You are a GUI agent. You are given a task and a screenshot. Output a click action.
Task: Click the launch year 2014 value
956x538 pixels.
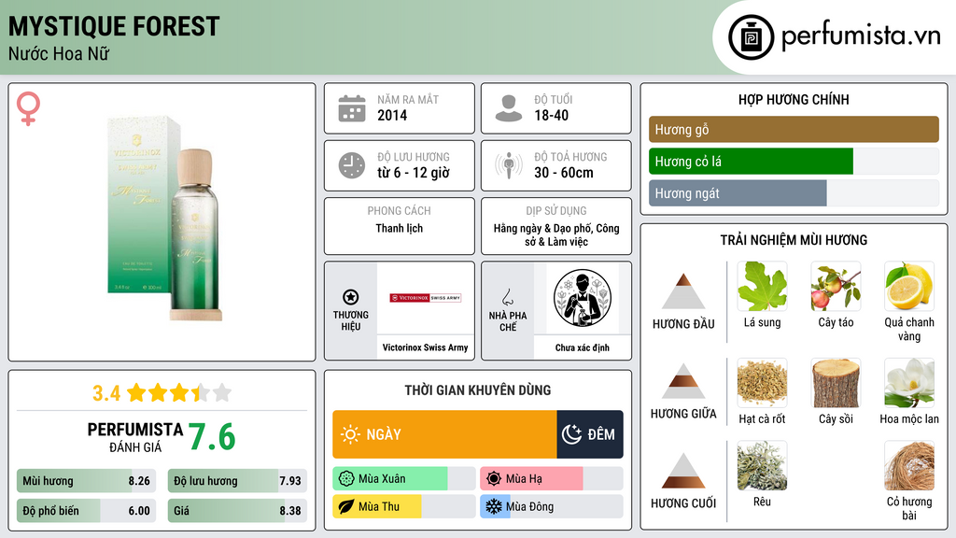point(392,115)
